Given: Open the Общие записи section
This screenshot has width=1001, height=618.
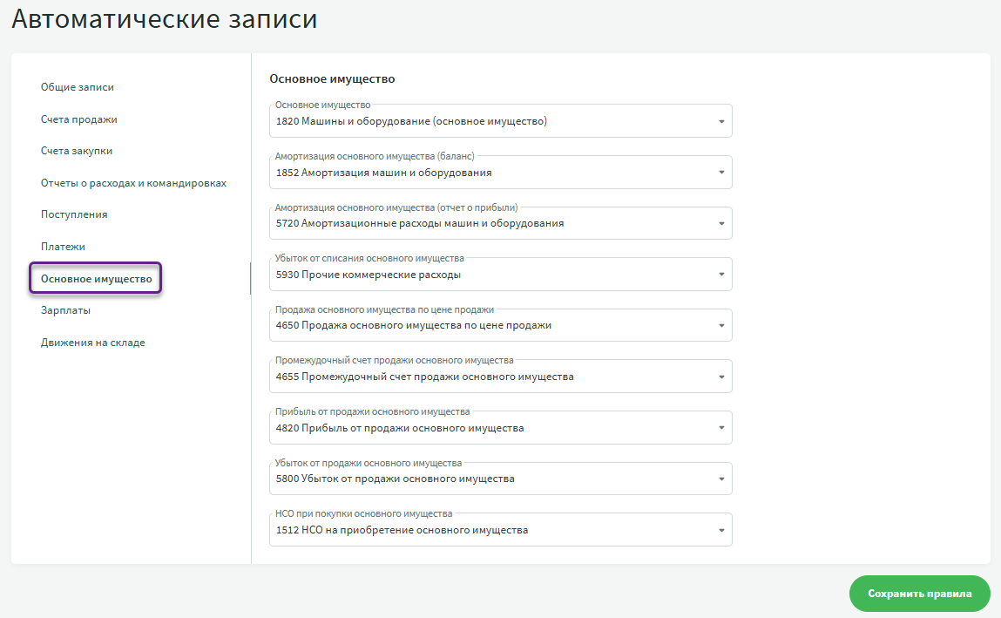Looking at the screenshot, I should pyautogui.click(x=78, y=87).
